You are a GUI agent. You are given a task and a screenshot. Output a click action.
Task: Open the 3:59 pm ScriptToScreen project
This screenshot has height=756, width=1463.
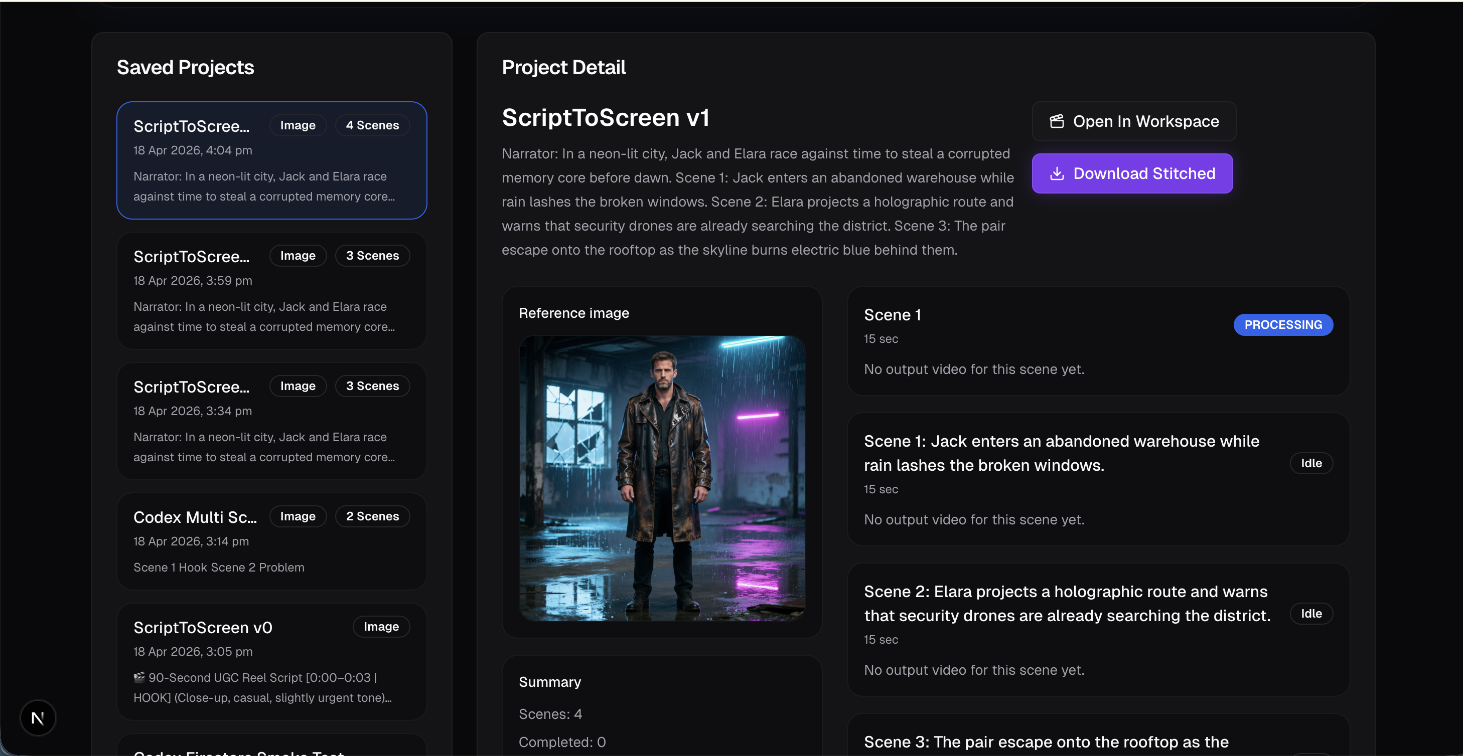tap(271, 291)
